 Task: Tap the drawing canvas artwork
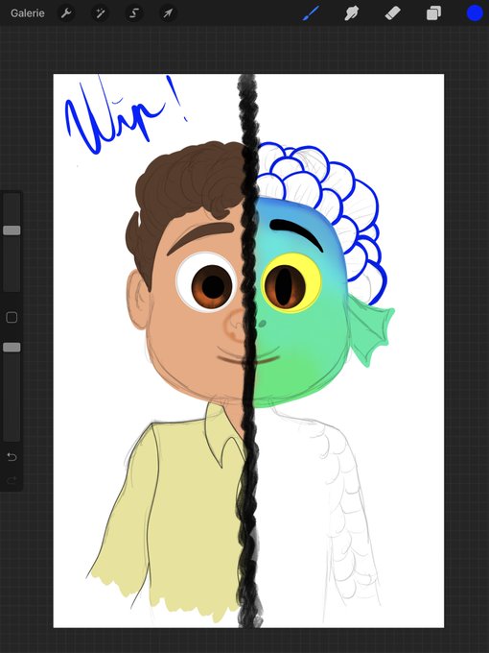pos(248,351)
